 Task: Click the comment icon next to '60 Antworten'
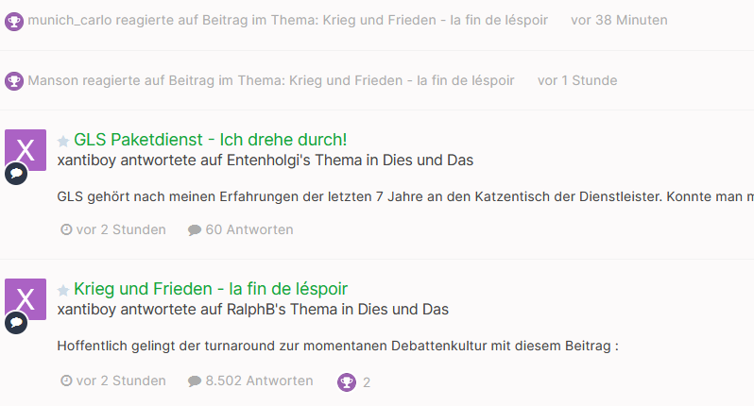195,230
